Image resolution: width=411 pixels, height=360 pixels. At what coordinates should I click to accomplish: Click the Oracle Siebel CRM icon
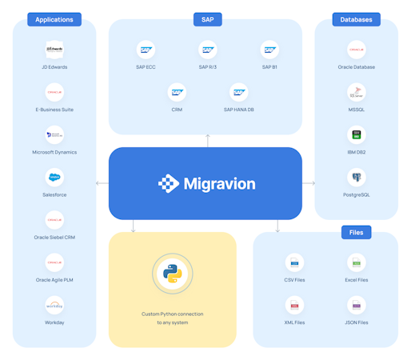54,220
